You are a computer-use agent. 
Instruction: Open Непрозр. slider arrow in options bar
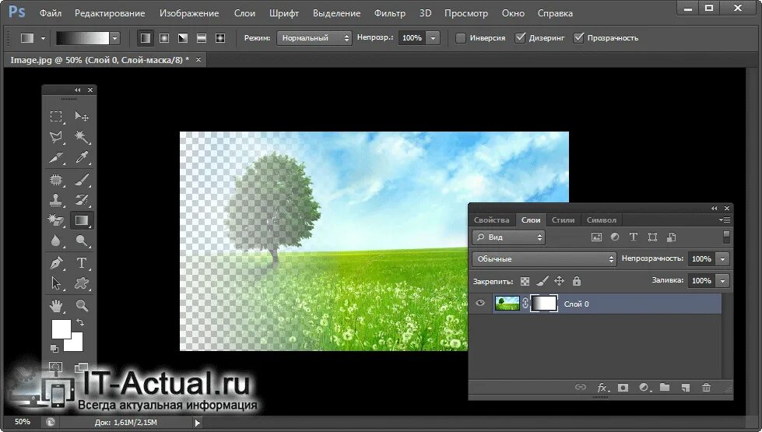pos(433,38)
